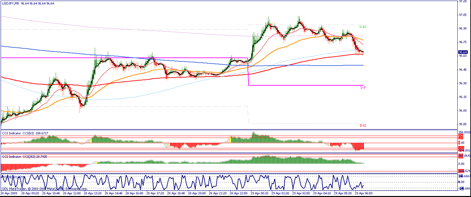Click the 28 Apr 10:40 time label
The image size is (471, 197).
pyautogui.click(x=51, y=193)
